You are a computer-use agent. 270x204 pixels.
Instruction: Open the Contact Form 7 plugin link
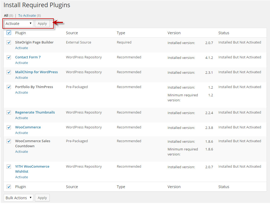28,57
